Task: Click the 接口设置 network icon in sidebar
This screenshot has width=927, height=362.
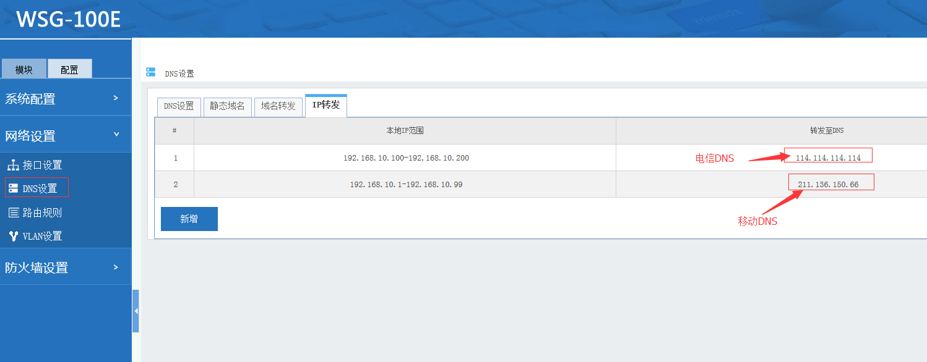Action: [13, 166]
